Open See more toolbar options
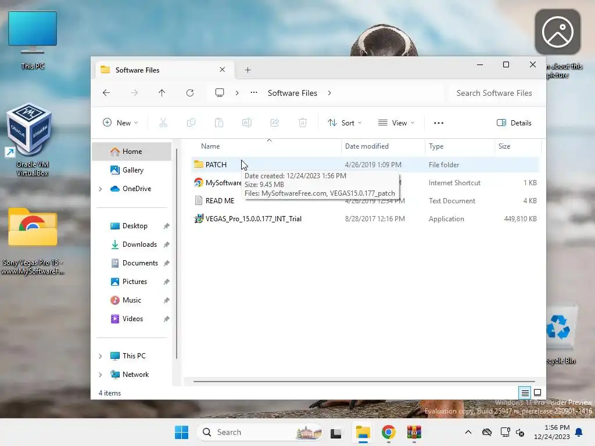595x446 pixels. click(439, 123)
